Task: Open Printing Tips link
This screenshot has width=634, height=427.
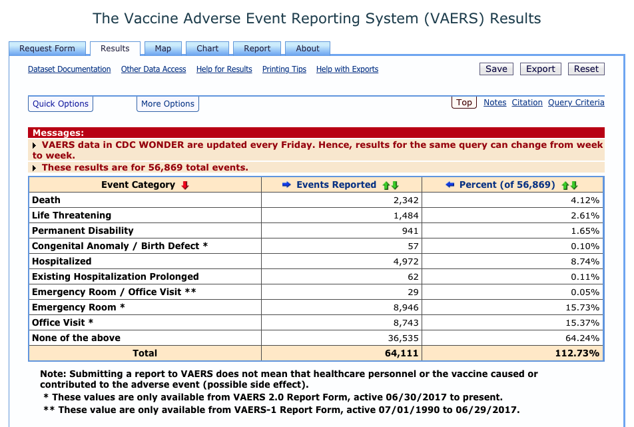Action: (284, 69)
